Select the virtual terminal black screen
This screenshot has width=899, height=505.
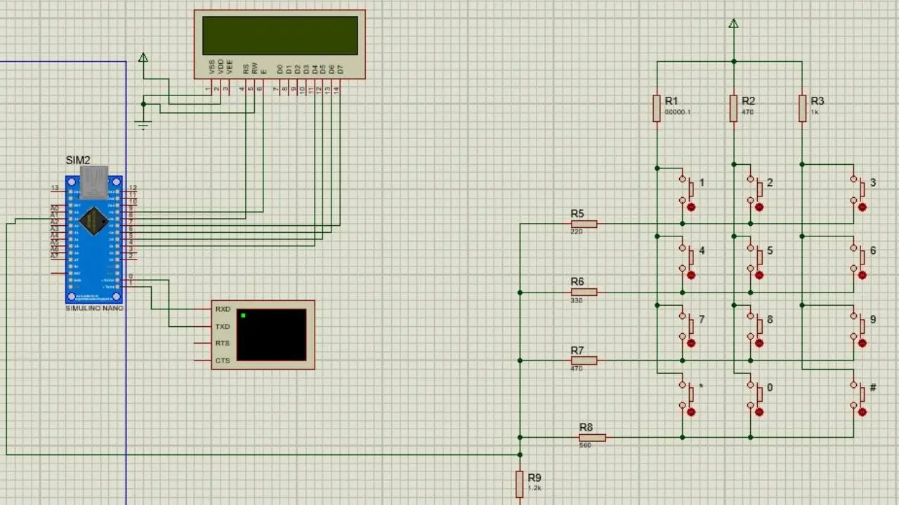click(x=271, y=335)
